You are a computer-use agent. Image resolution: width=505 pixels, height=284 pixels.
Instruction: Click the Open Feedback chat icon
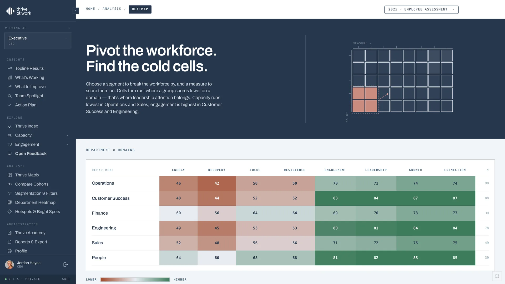(x=10, y=154)
